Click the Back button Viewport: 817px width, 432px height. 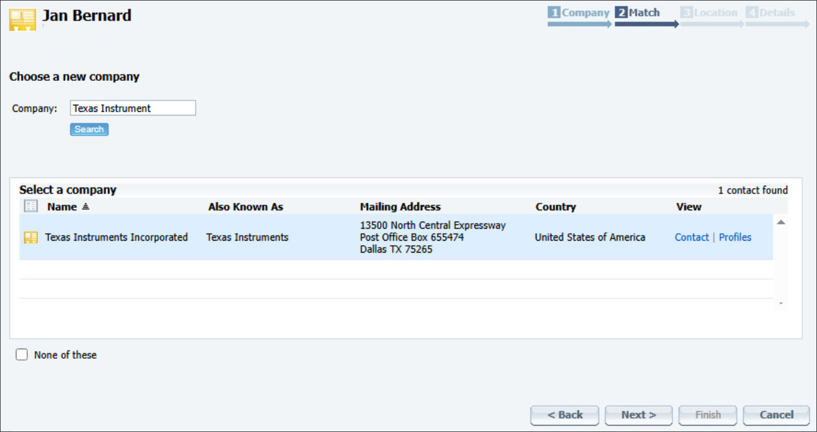[x=565, y=415]
